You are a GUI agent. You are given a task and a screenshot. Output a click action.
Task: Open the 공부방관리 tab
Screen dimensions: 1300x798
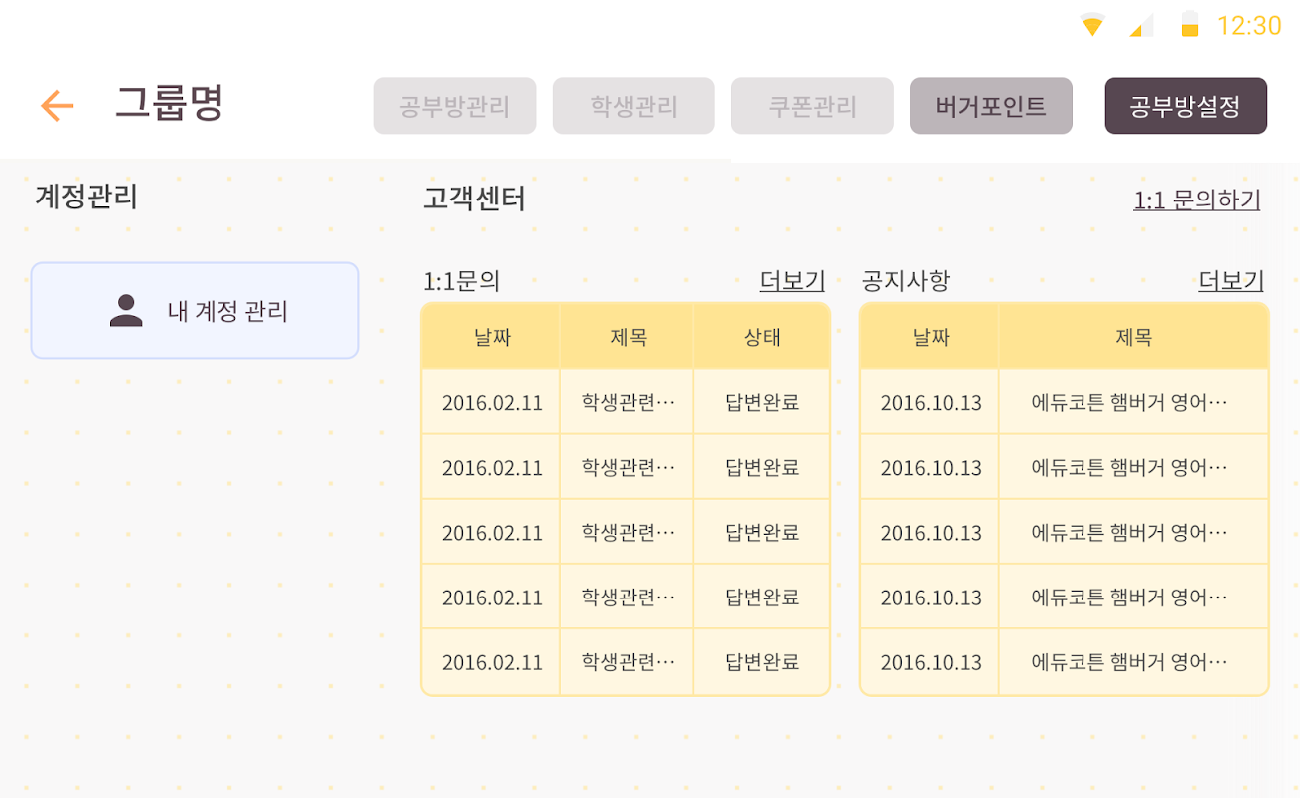455,106
